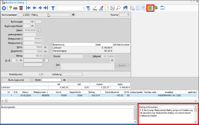This screenshot has width=199, height=125.
Task: Click the Betrag column header
Action: pyautogui.click(x=92, y=92)
